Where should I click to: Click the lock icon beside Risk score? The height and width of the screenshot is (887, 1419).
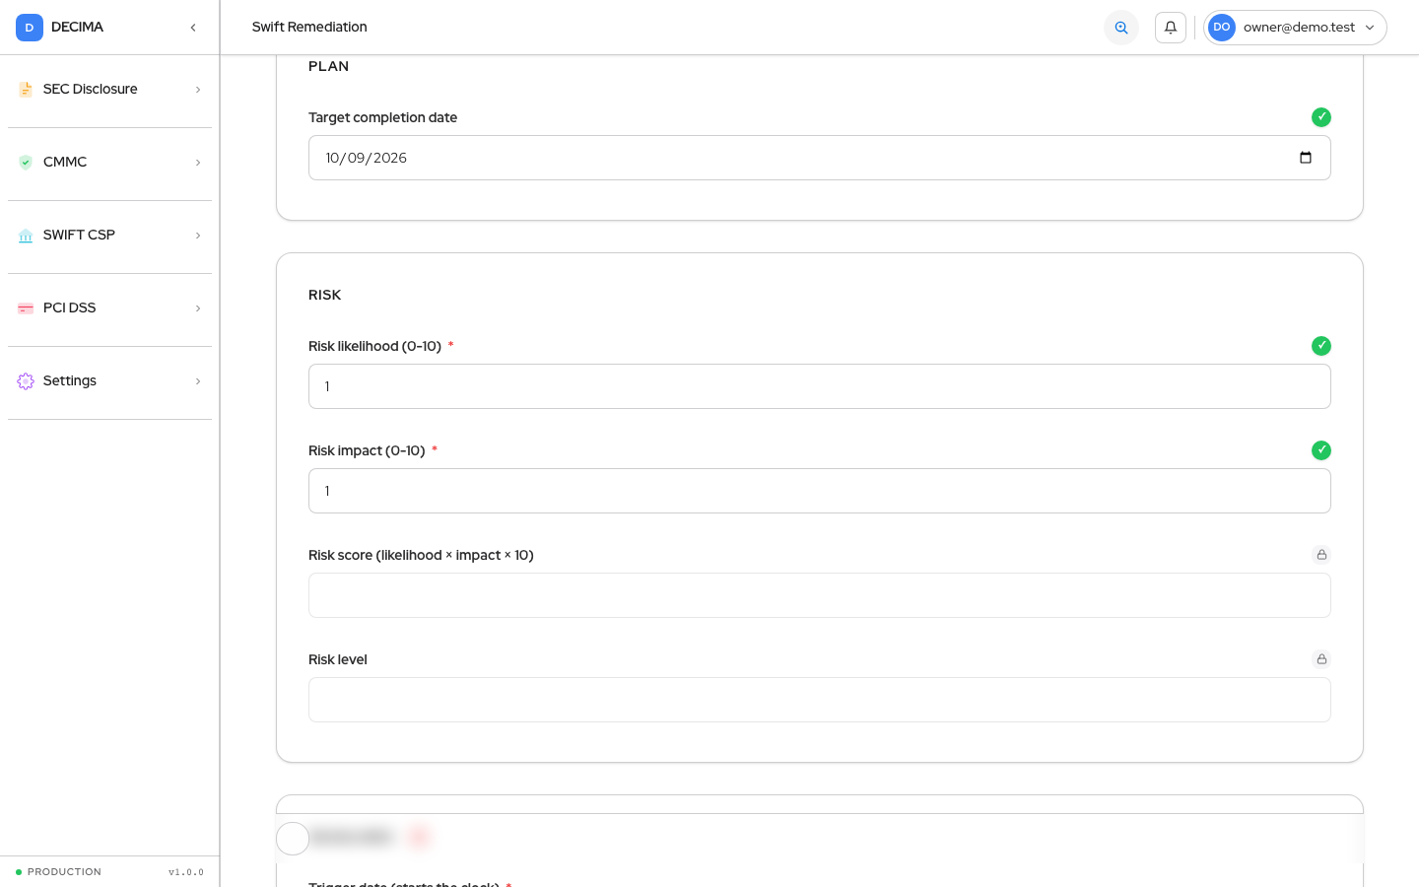click(1321, 555)
